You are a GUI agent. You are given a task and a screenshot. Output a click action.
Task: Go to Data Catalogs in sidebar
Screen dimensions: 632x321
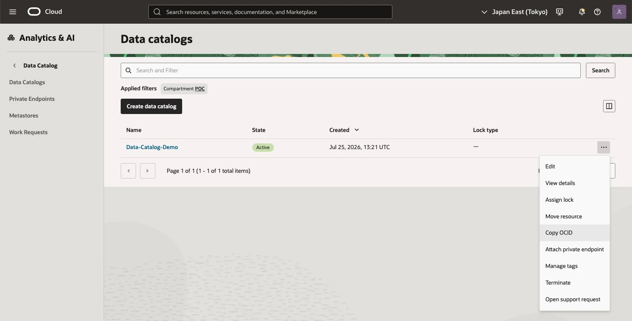(27, 82)
